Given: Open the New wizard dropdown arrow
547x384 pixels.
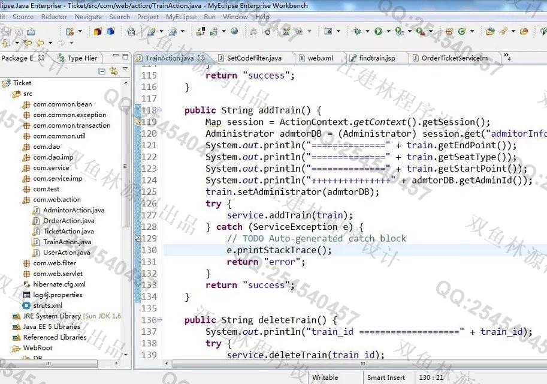Looking at the screenshot, I should tap(80, 31).
